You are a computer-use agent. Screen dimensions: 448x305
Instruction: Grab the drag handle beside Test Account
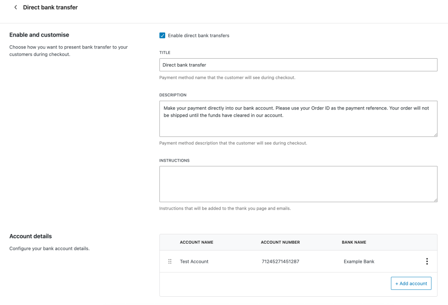(x=170, y=261)
